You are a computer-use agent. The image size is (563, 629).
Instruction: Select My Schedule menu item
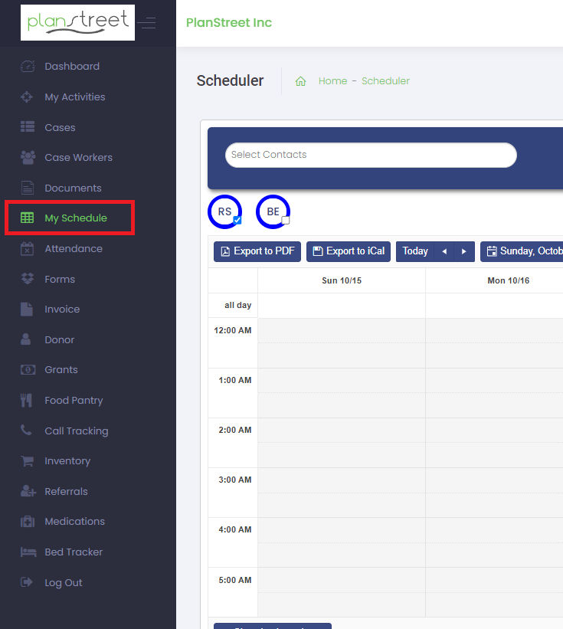(76, 218)
